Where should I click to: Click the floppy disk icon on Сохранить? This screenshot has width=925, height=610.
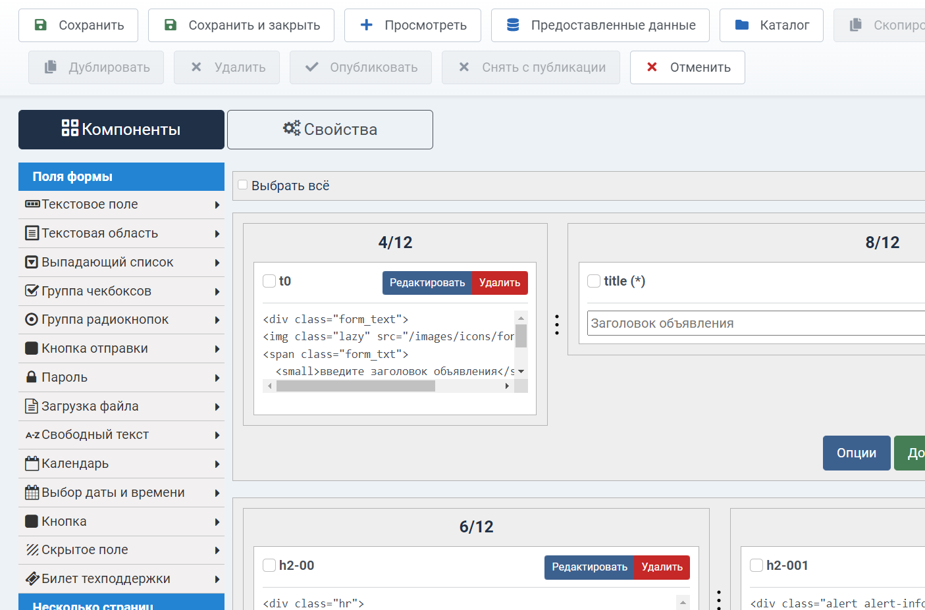(41, 25)
